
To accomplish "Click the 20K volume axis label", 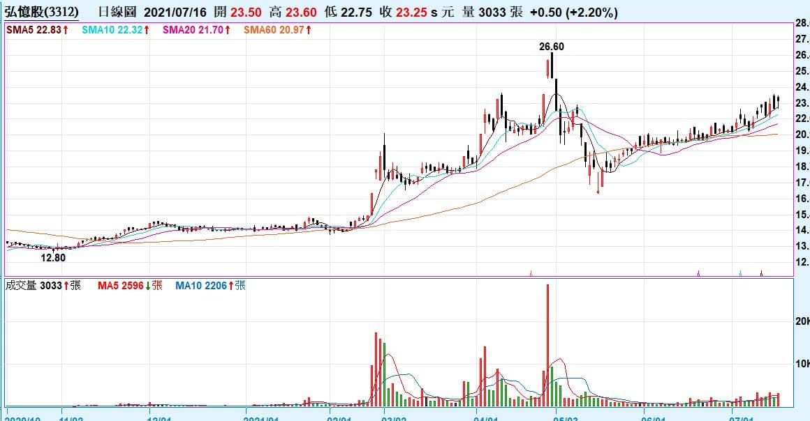I will click(802, 321).
